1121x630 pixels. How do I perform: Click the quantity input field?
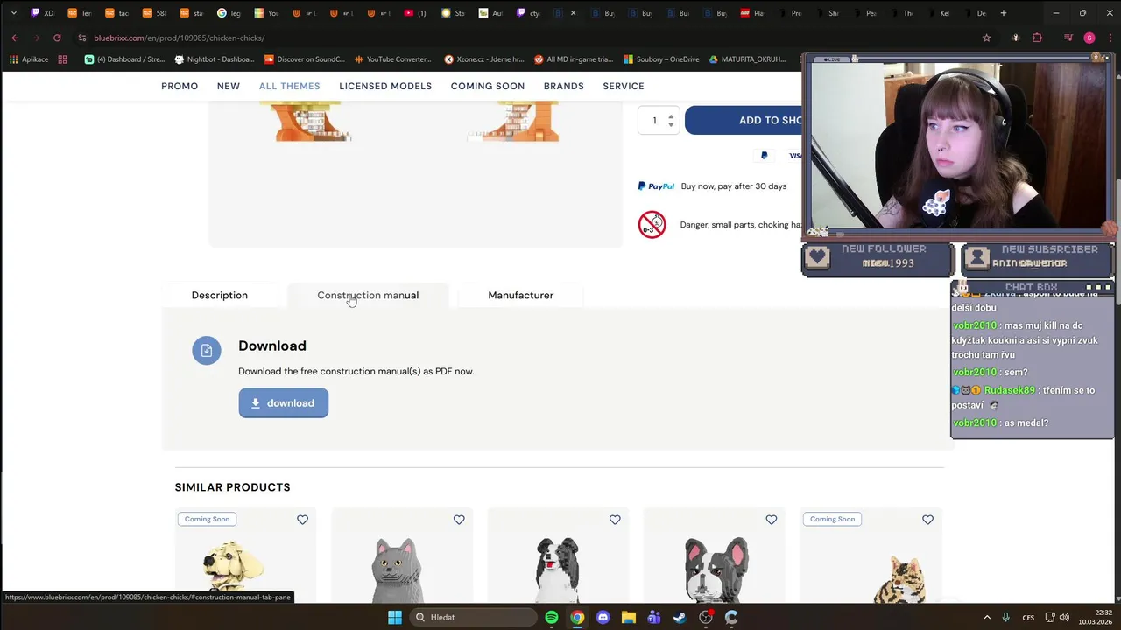pyautogui.click(x=653, y=121)
